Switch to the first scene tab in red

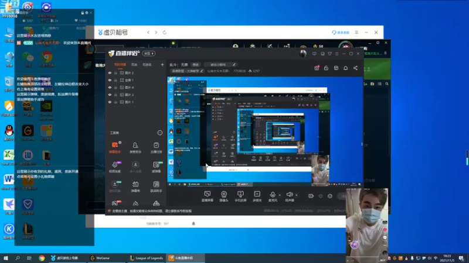120,64
